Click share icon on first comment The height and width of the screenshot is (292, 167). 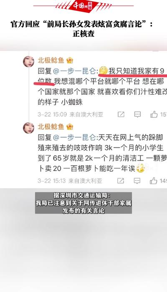pos(121,114)
